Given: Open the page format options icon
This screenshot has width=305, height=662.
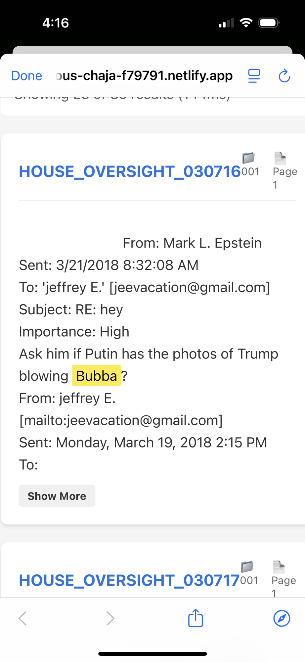Looking at the screenshot, I should point(254,76).
